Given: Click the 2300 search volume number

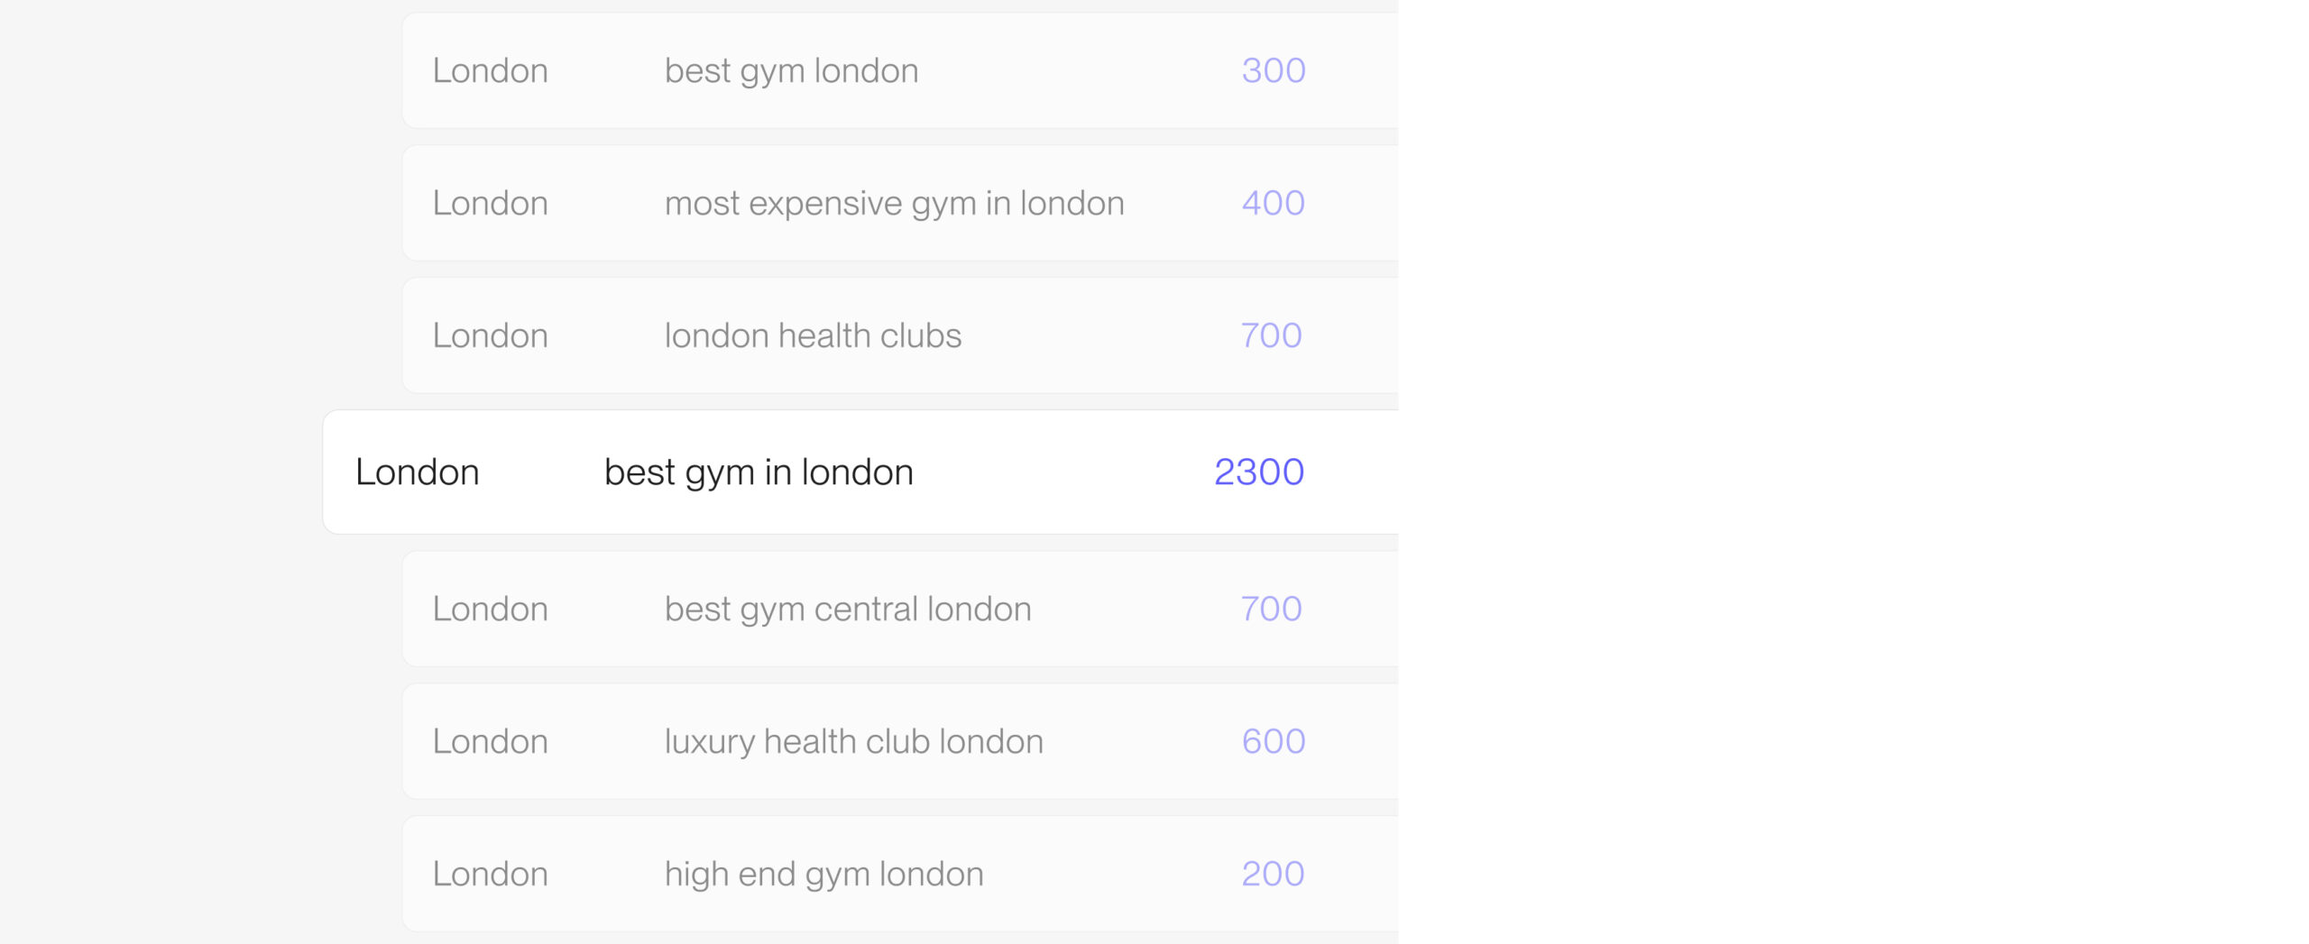Looking at the screenshot, I should (1259, 472).
